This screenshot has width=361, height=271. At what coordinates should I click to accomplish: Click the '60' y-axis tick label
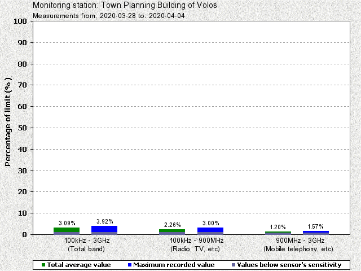[23, 107]
